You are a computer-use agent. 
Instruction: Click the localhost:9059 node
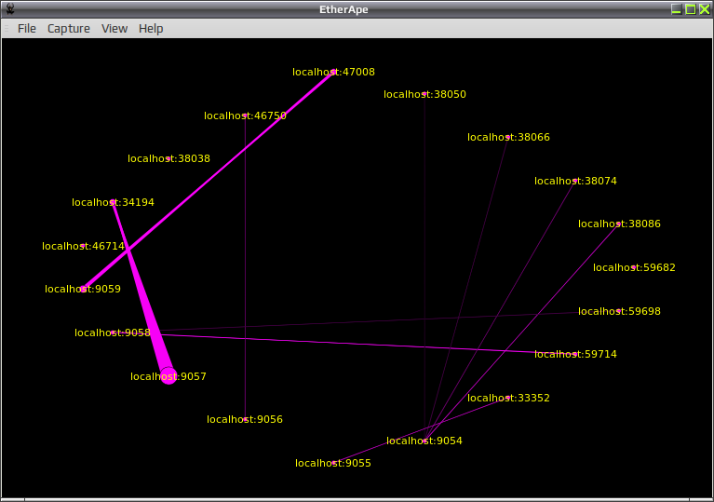point(83,289)
